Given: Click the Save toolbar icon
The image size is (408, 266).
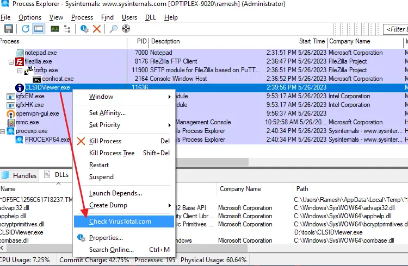Looking at the screenshot, I should coord(9,29).
